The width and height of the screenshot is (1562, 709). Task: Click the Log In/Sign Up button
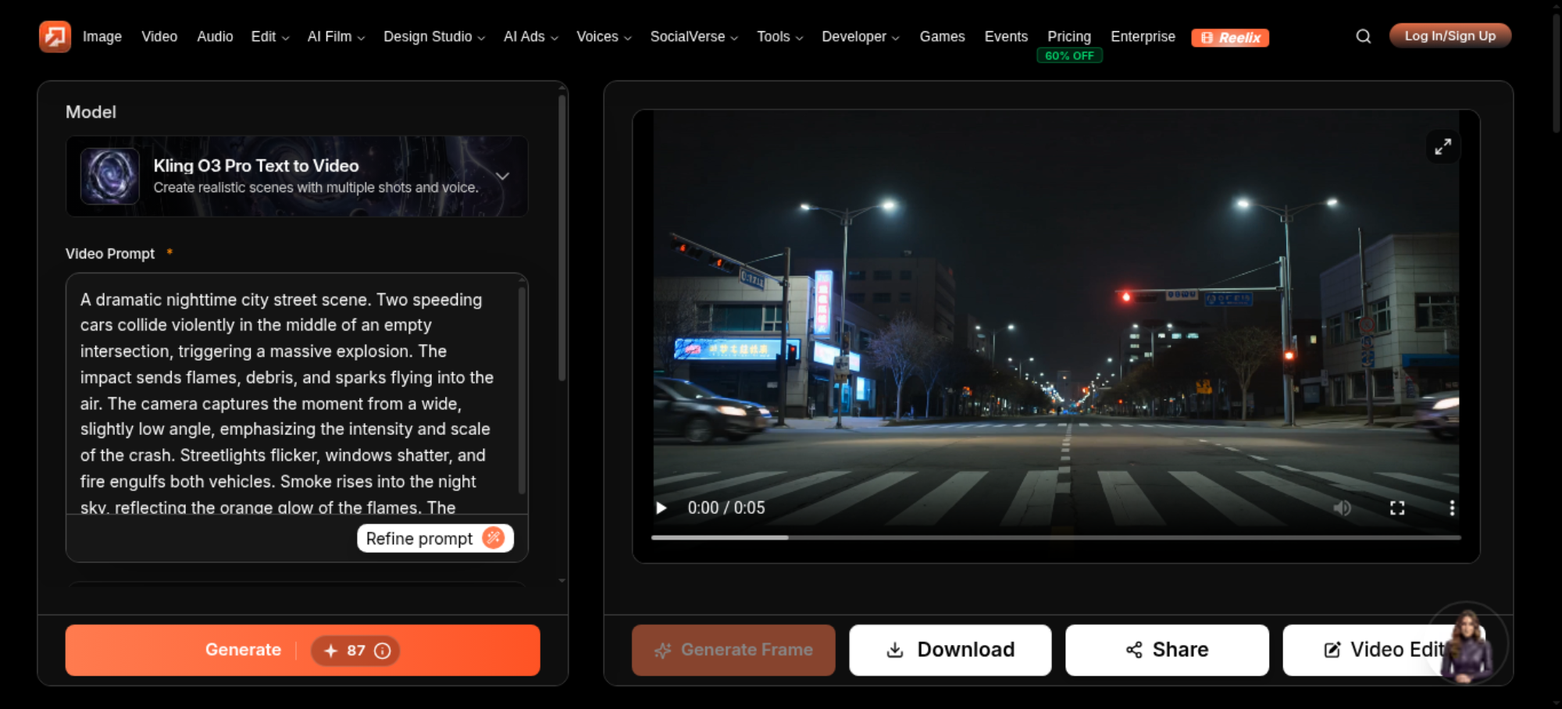point(1450,36)
